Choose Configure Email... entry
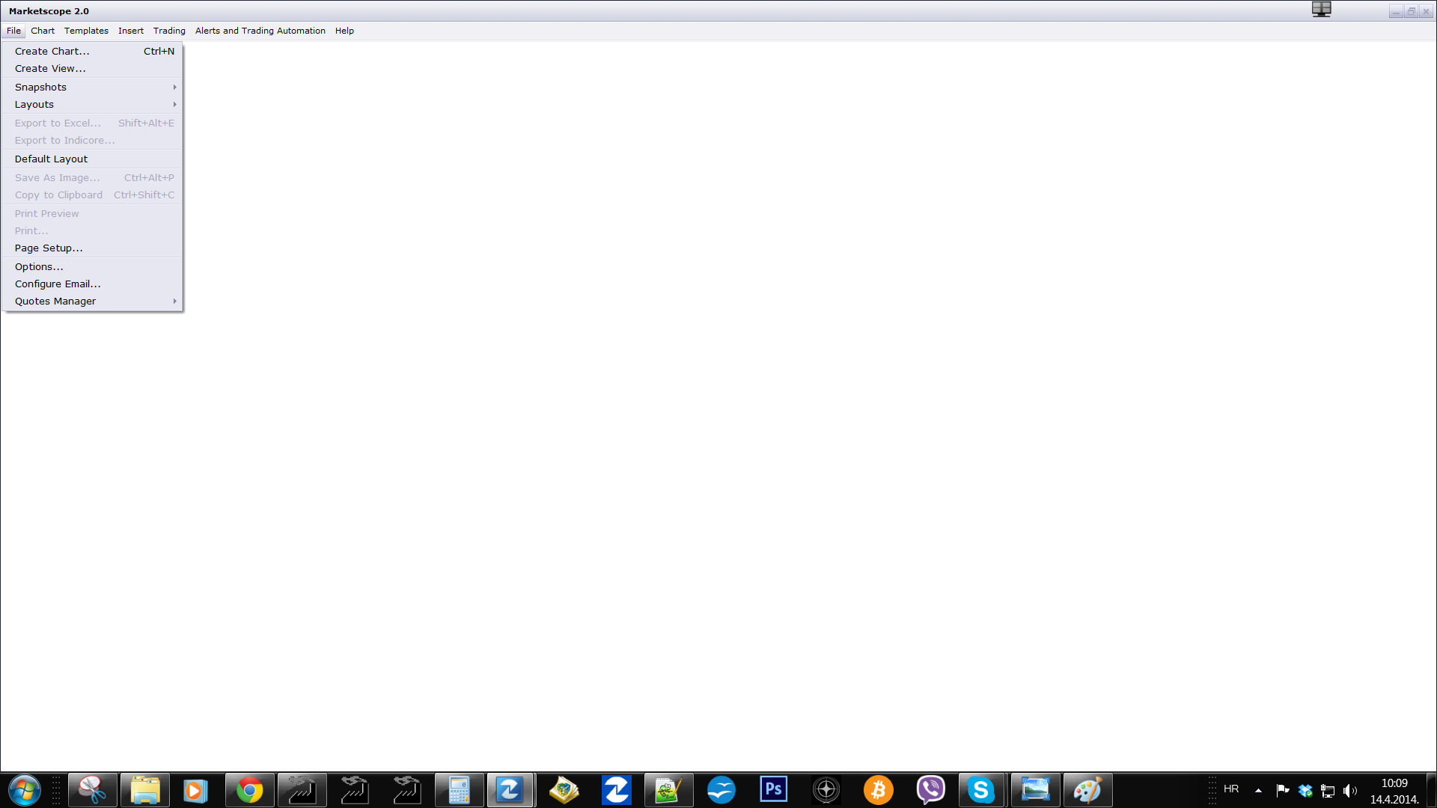This screenshot has height=808, width=1437. (x=93, y=284)
